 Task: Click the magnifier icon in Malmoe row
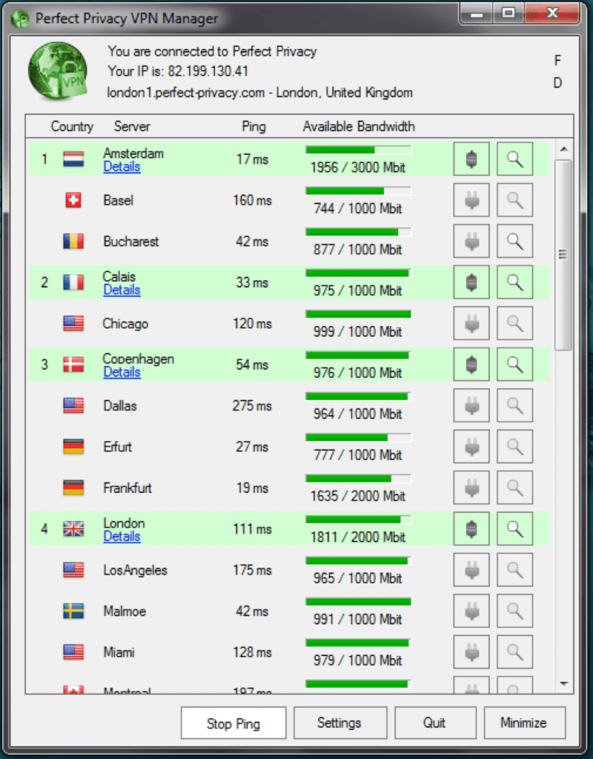[x=514, y=611]
